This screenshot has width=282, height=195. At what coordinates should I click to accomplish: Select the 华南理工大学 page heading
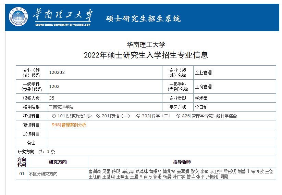click(146, 44)
